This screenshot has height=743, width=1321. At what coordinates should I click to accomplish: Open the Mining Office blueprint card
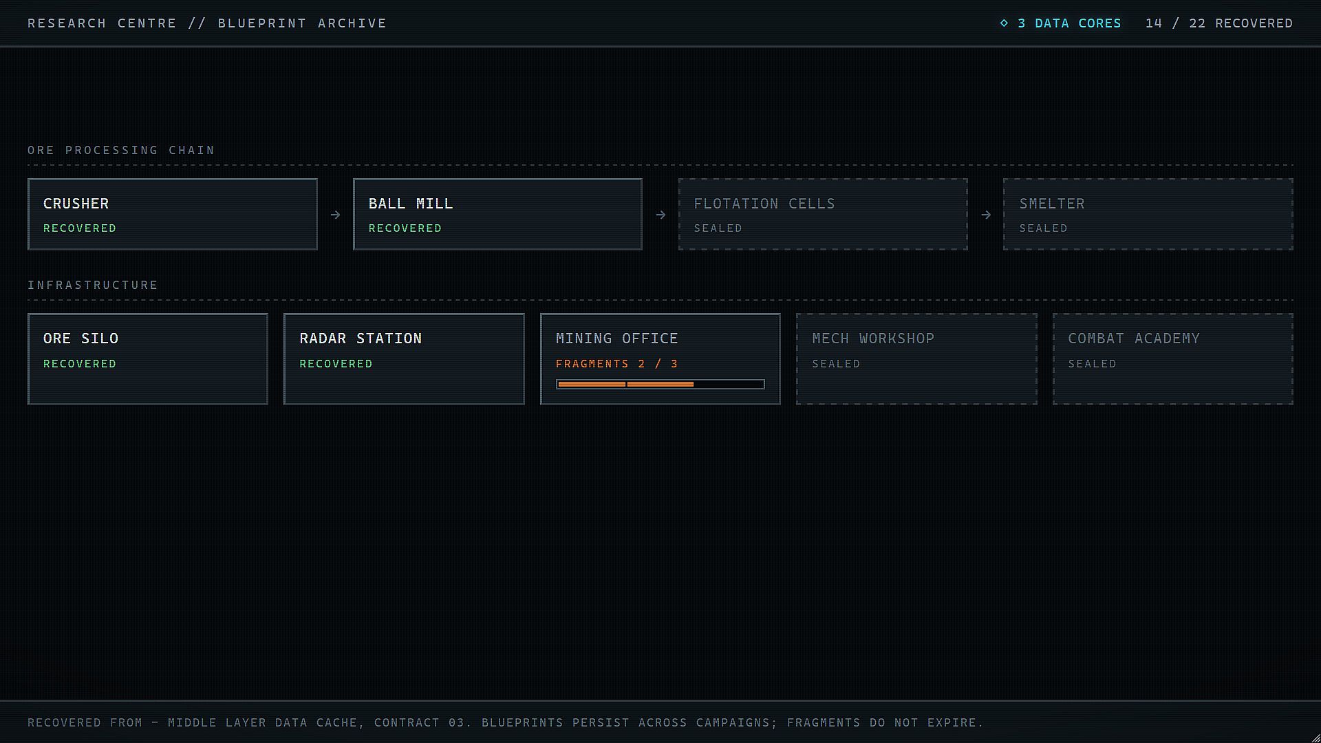click(660, 359)
